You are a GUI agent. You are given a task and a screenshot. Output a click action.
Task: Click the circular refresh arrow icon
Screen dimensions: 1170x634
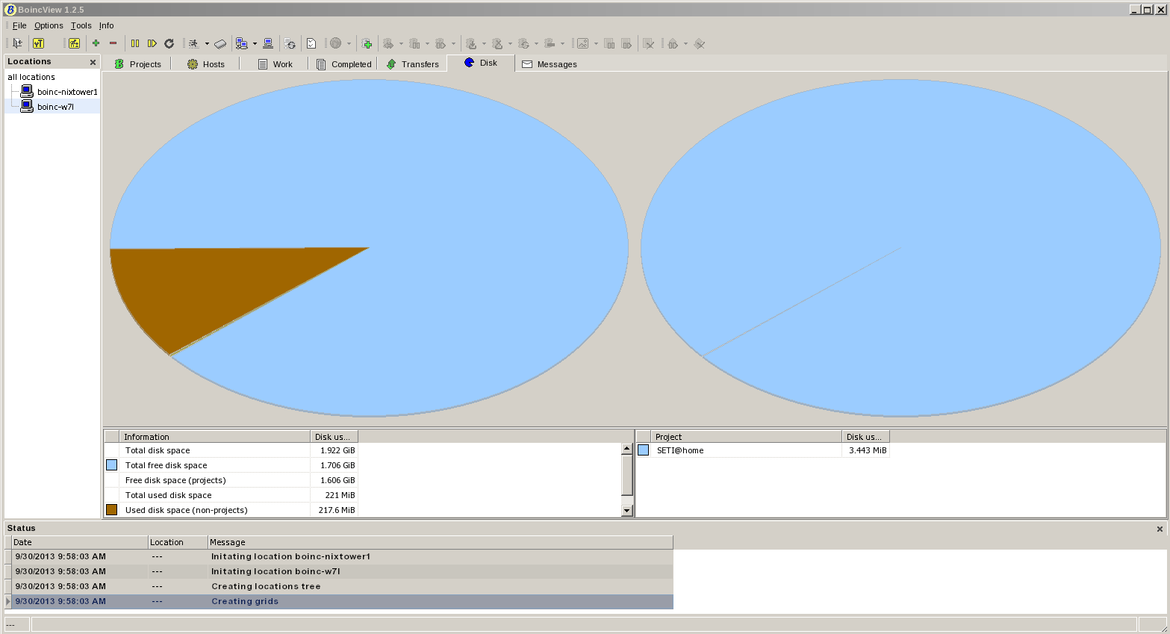point(169,43)
